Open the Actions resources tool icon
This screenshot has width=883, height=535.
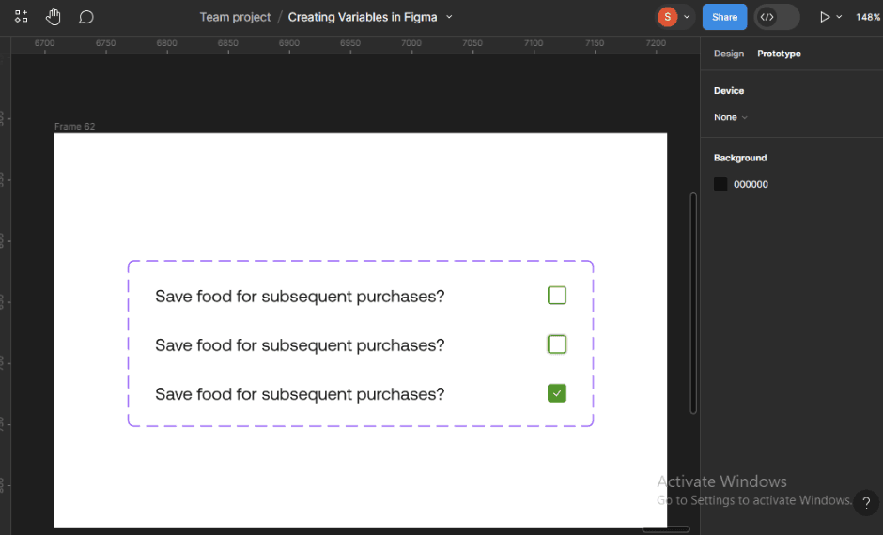[21, 17]
